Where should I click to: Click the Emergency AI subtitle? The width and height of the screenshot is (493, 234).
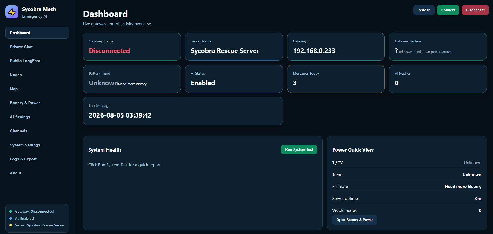pos(35,16)
